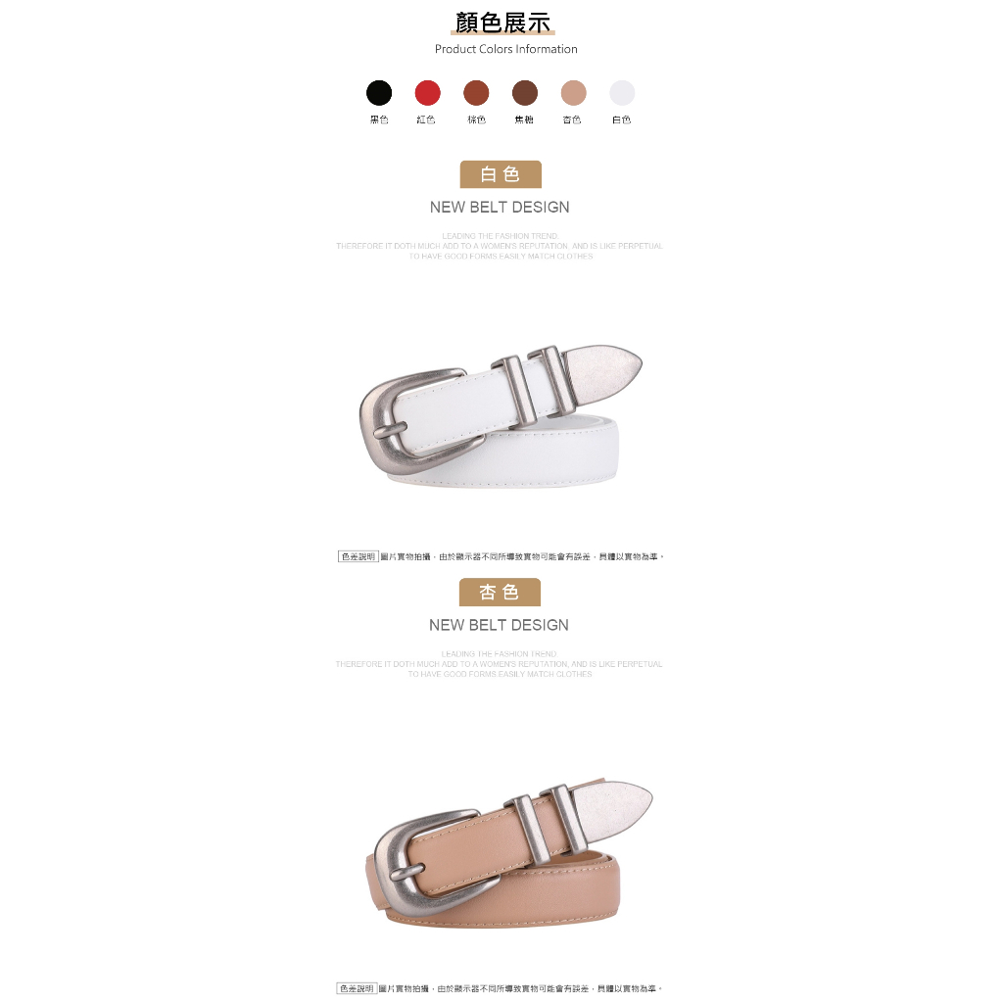Click the 焦糖 text label
Image resolution: width=1003 pixels, height=1003 pixels.
pos(524,119)
